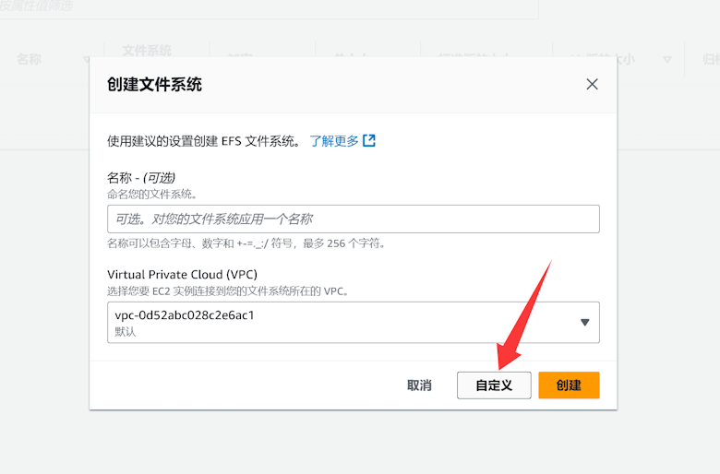Click the 名称 - (可选) field label
Image resolution: width=720 pixels, height=474 pixels.
pos(141,177)
